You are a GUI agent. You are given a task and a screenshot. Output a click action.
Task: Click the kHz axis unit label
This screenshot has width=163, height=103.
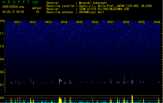pos(2,21)
